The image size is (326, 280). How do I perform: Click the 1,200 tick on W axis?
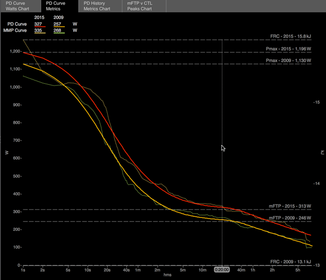click(x=15, y=51)
